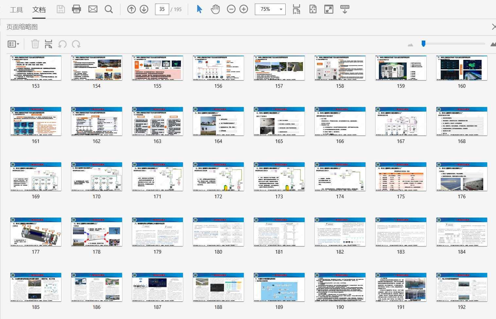Select the hand pan tool
This screenshot has width=496, height=319.
tap(215, 9)
